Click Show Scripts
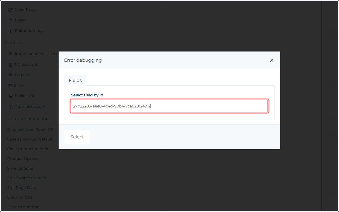 coord(19,197)
